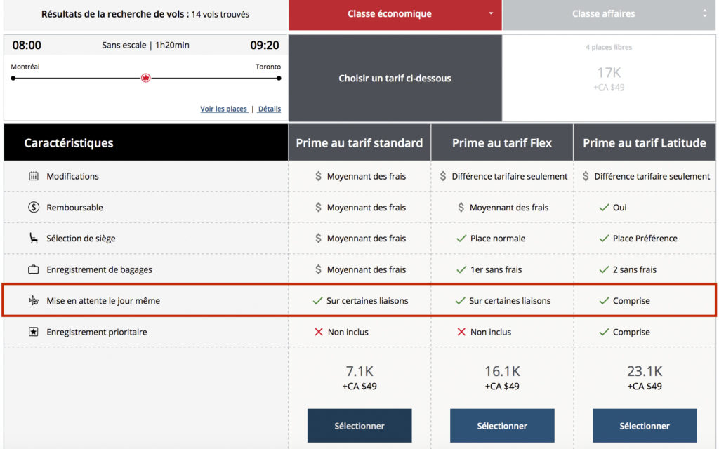This screenshot has width=719, height=449.
Task: Open the Détails link
Action: point(270,109)
